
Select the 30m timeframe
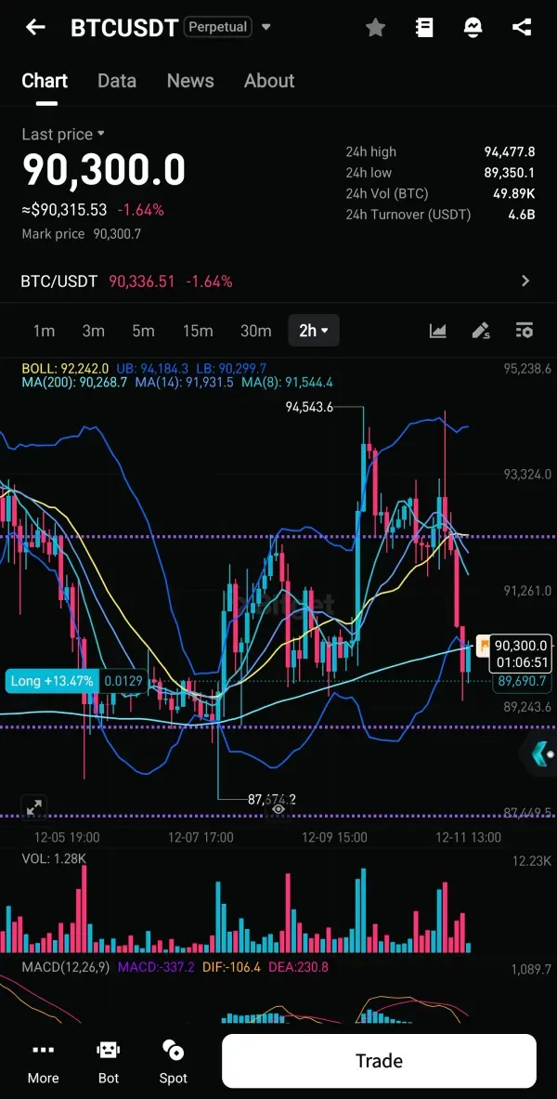255,331
